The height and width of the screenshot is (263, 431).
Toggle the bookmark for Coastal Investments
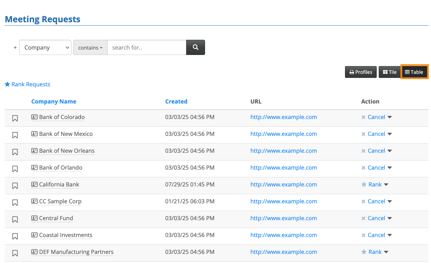point(15,236)
